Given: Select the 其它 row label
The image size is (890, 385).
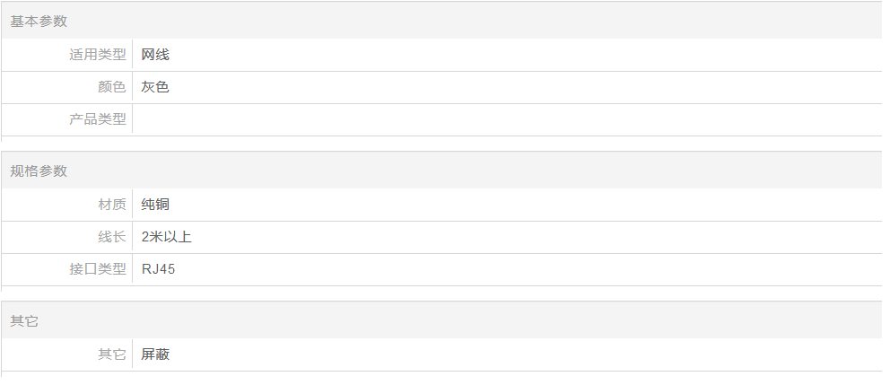Looking at the screenshot, I should pos(111,354).
